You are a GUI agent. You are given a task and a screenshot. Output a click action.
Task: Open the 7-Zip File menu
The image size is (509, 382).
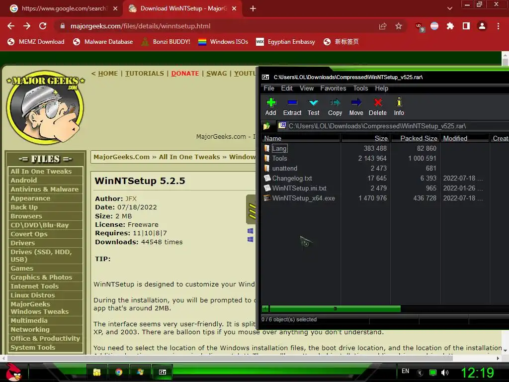click(x=269, y=89)
